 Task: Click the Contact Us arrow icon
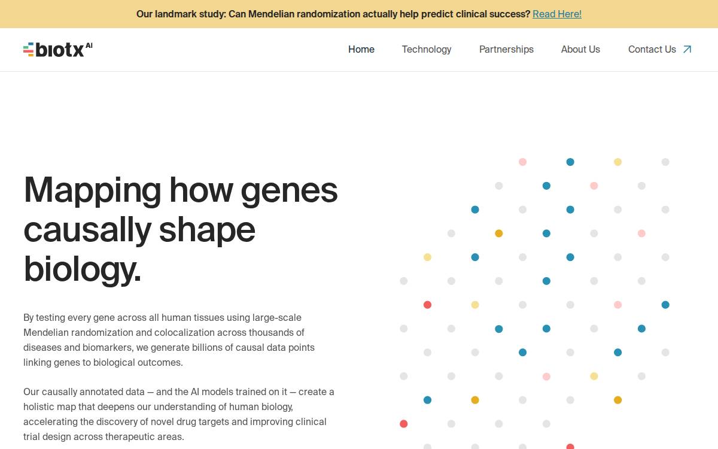pyautogui.click(x=687, y=50)
